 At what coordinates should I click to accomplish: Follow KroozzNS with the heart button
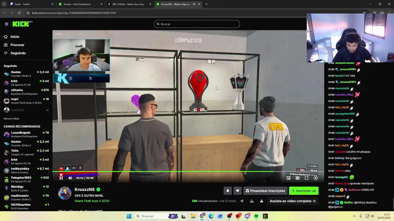pyautogui.click(x=237, y=191)
